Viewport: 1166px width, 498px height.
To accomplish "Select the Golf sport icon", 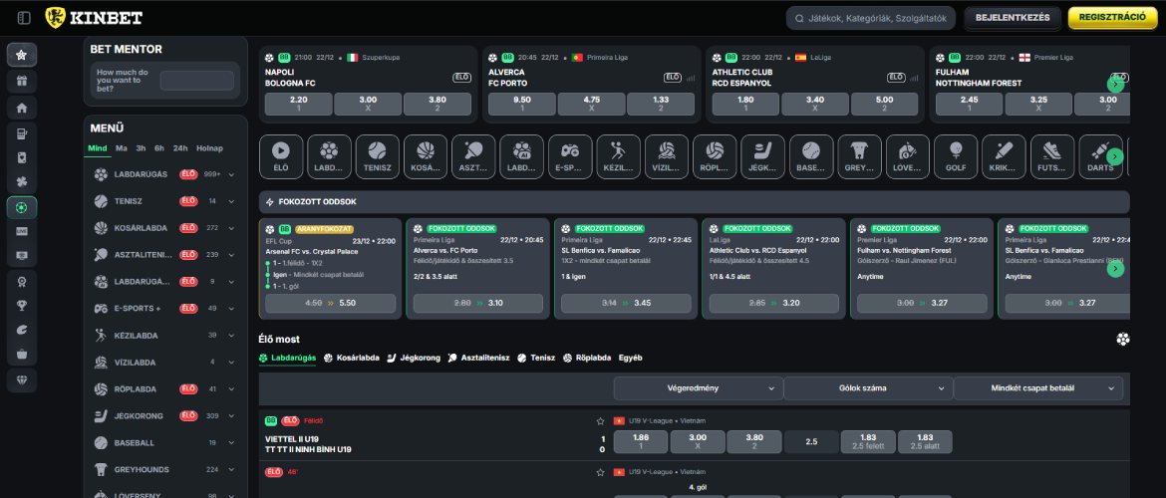I will pos(956,155).
